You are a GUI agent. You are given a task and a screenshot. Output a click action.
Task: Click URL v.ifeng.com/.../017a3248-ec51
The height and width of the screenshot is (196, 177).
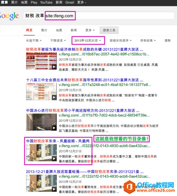pyautogui.click(x=105, y=85)
